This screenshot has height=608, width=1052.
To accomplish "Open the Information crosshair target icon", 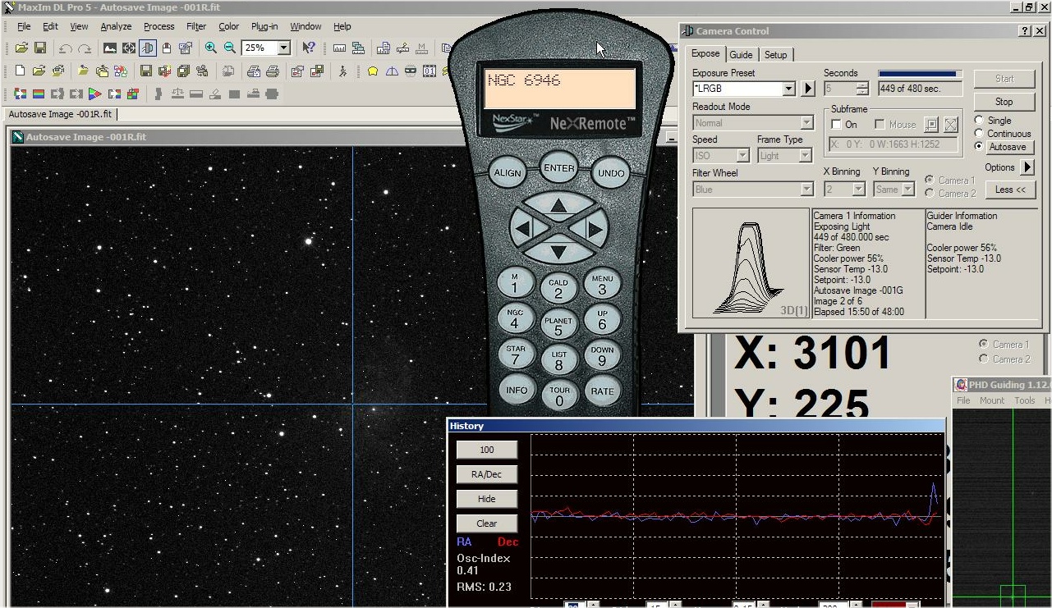I will (x=129, y=48).
